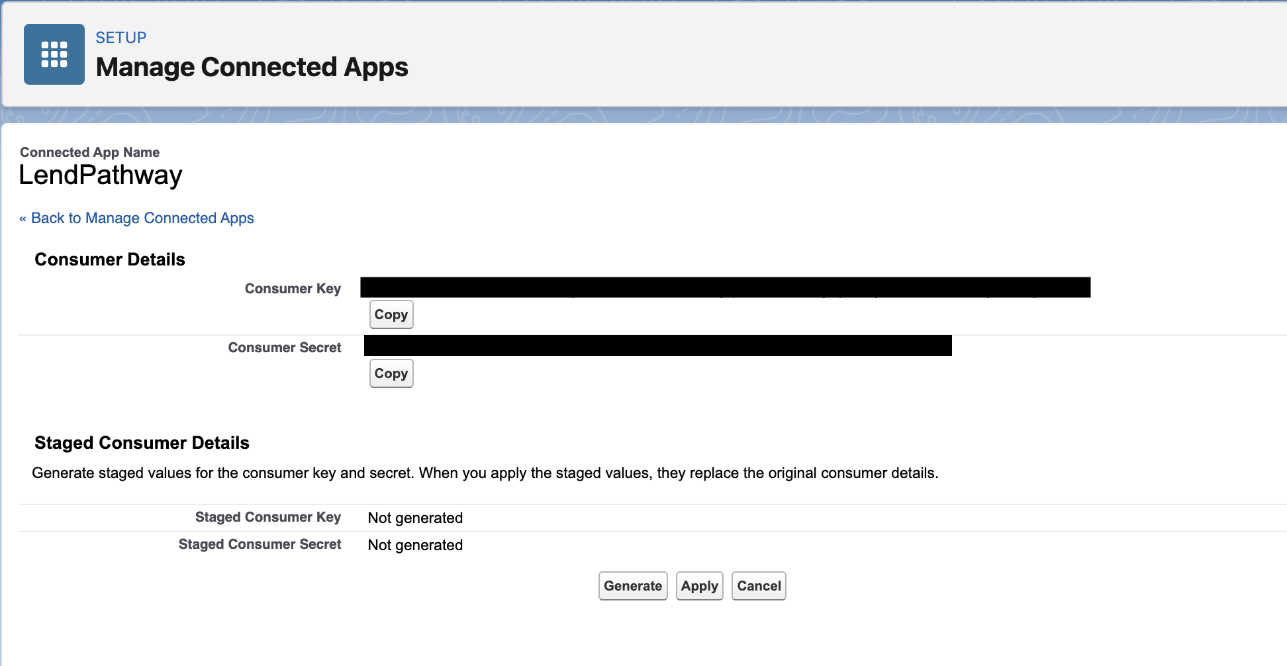Viewport: 1287px width, 666px height.
Task: Click the Cancel button
Action: click(759, 586)
